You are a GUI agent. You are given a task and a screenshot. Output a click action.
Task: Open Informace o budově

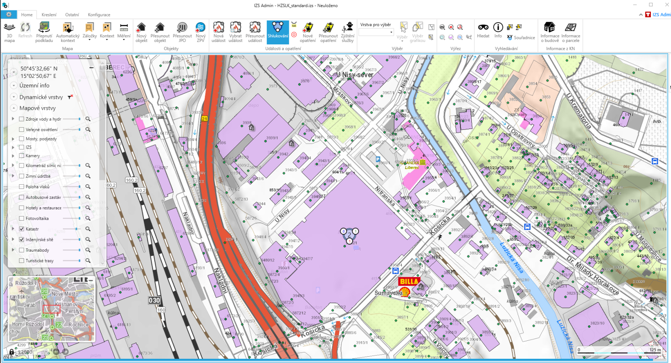[x=549, y=32]
